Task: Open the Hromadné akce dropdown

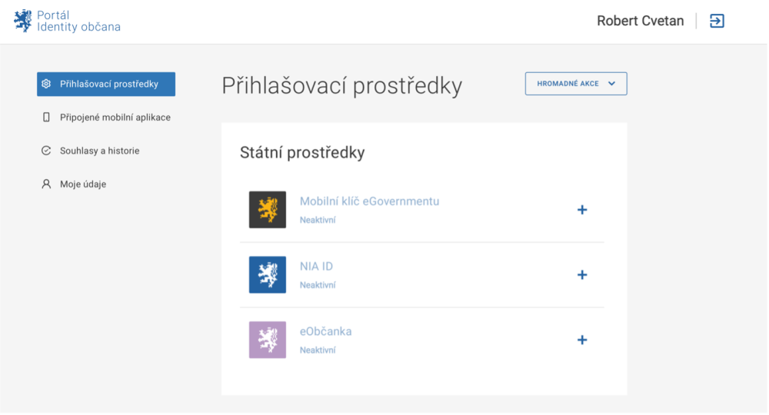Action: point(576,84)
